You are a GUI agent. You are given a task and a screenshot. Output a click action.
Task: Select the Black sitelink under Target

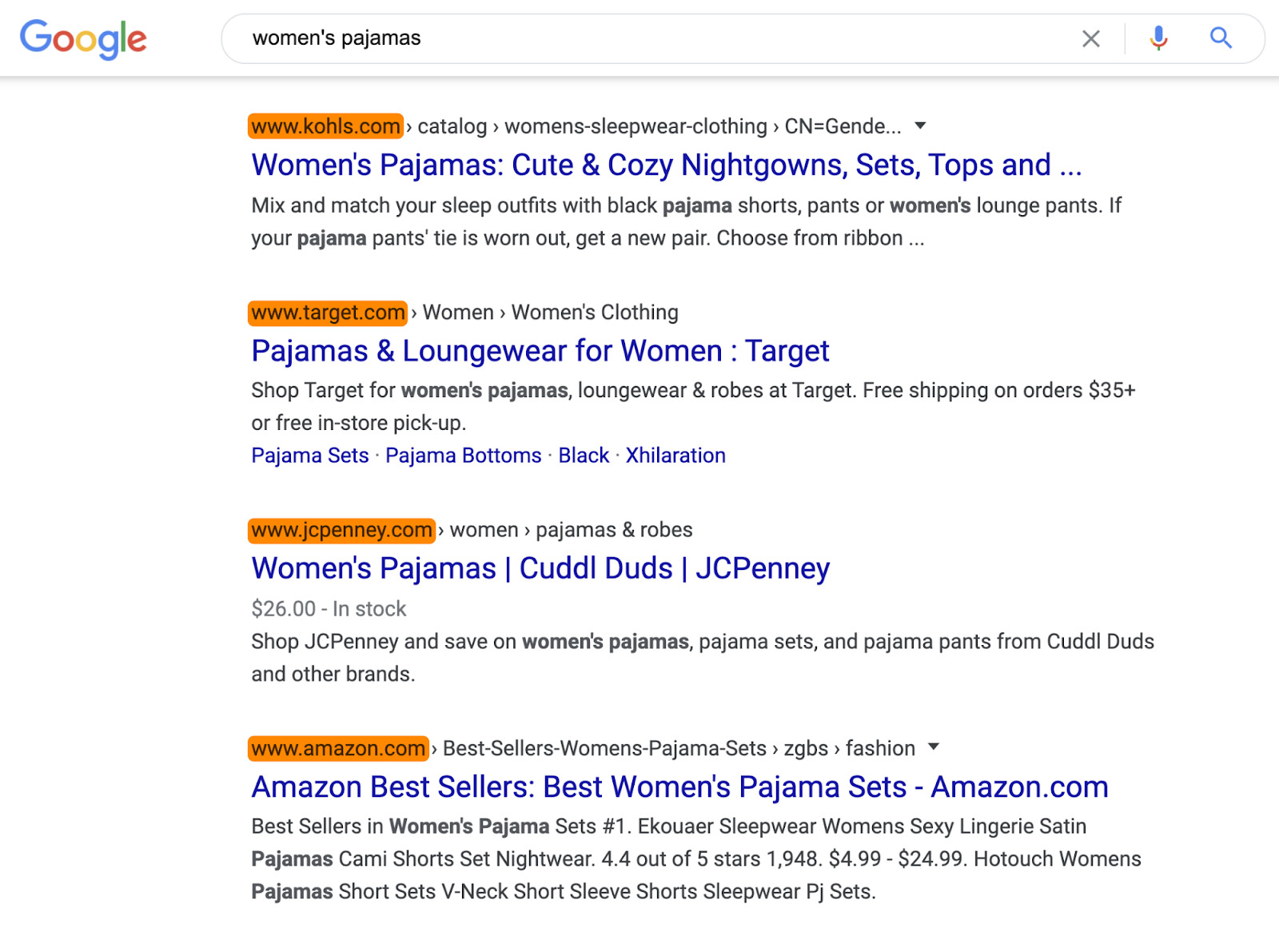[x=584, y=456]
